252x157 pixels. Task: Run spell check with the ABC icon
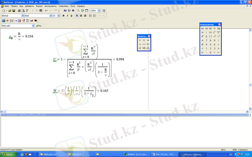pos(27,11)
